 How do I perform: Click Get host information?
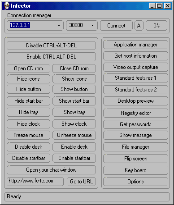click(135, 56)
